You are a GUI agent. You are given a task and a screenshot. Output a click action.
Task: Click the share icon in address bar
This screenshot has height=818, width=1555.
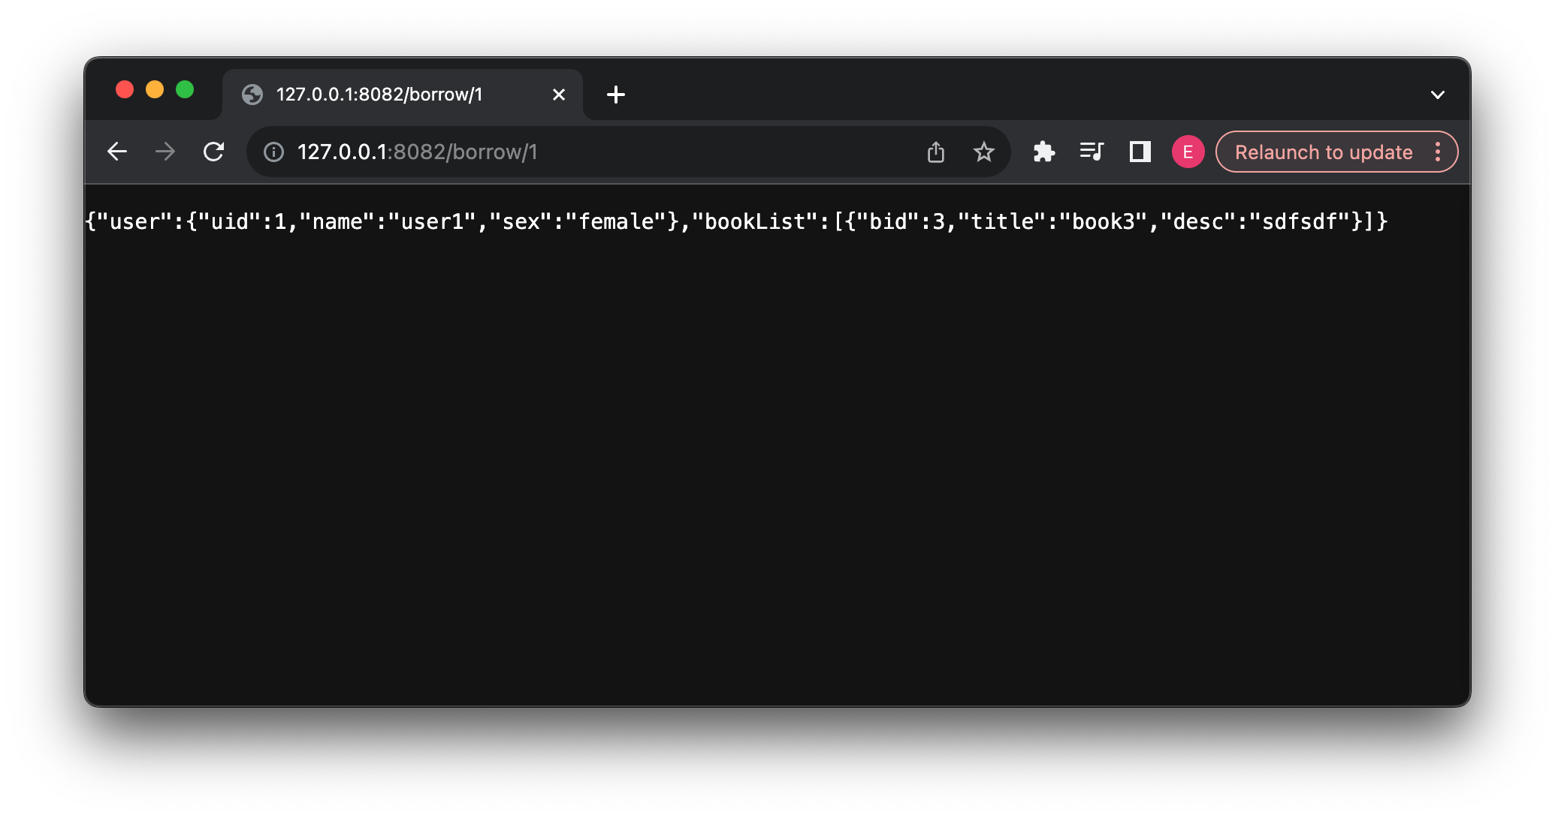935,151
